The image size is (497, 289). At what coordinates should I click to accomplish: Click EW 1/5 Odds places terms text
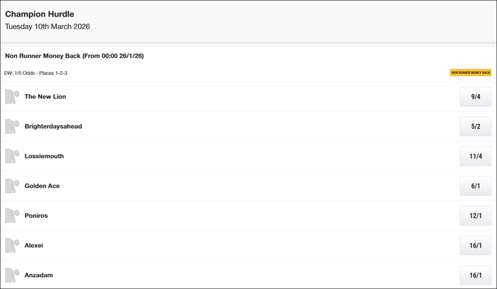click(36, 73)
